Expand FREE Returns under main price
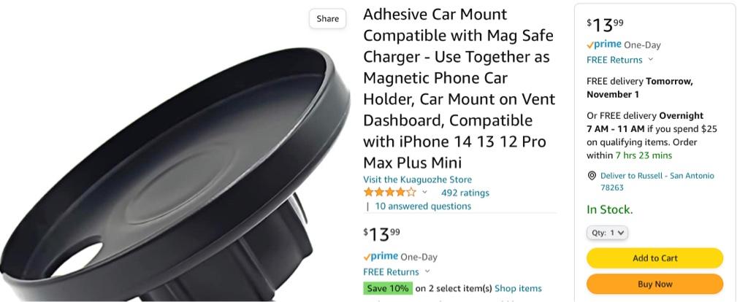This screenshot has width=748, height=302. point(397,272)
